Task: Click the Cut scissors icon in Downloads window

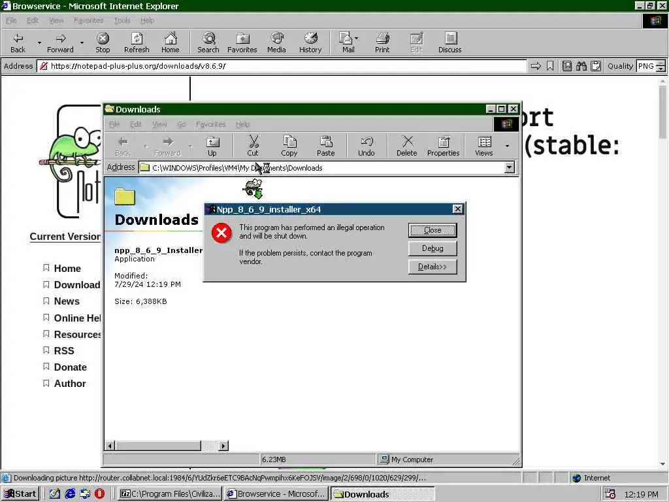Action: coord(253,146)
